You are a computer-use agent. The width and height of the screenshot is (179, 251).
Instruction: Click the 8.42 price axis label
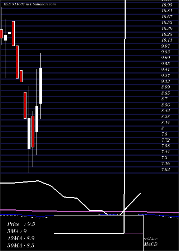tap(165, 110)
